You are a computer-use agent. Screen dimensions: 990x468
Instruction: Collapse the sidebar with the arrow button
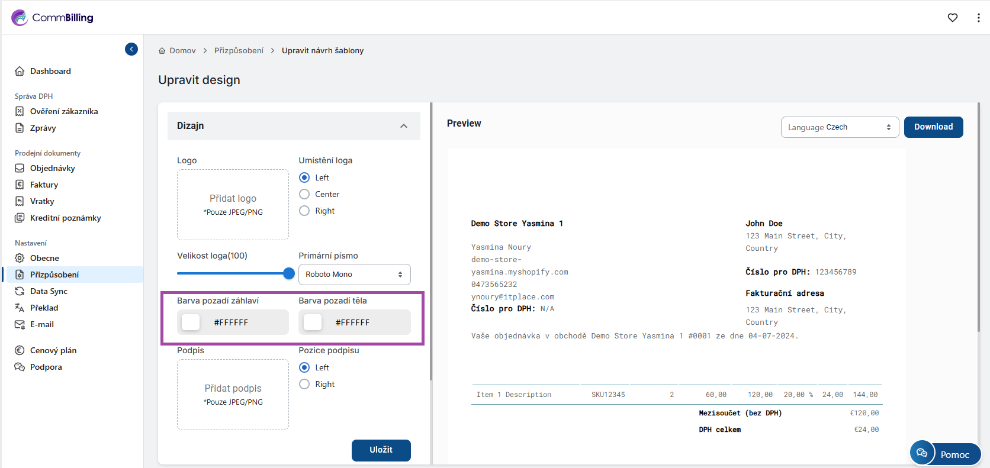131,49
